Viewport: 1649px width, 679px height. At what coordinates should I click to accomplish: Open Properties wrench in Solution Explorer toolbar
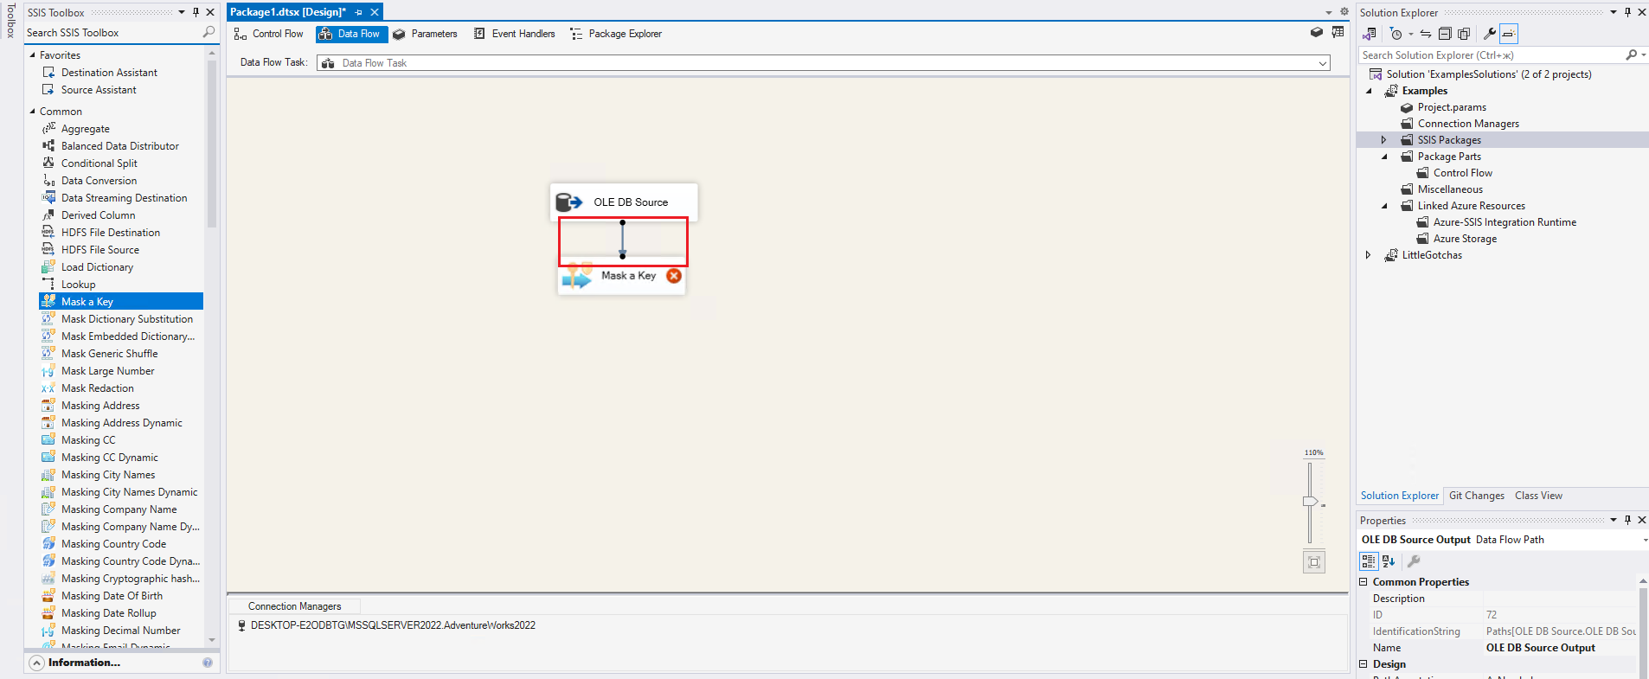pos(1489,34)
